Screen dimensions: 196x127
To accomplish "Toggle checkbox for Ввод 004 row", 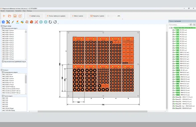I will coord(173,106).
